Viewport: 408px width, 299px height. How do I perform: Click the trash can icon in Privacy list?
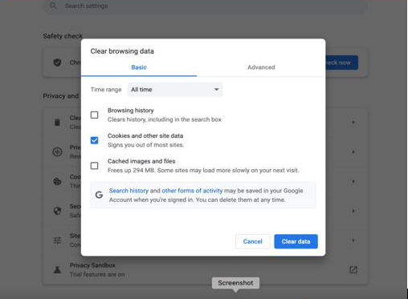pos(57,123)
